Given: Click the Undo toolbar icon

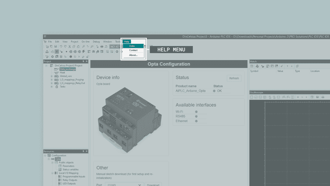Looking at the screenshot, I should (61, 46).
